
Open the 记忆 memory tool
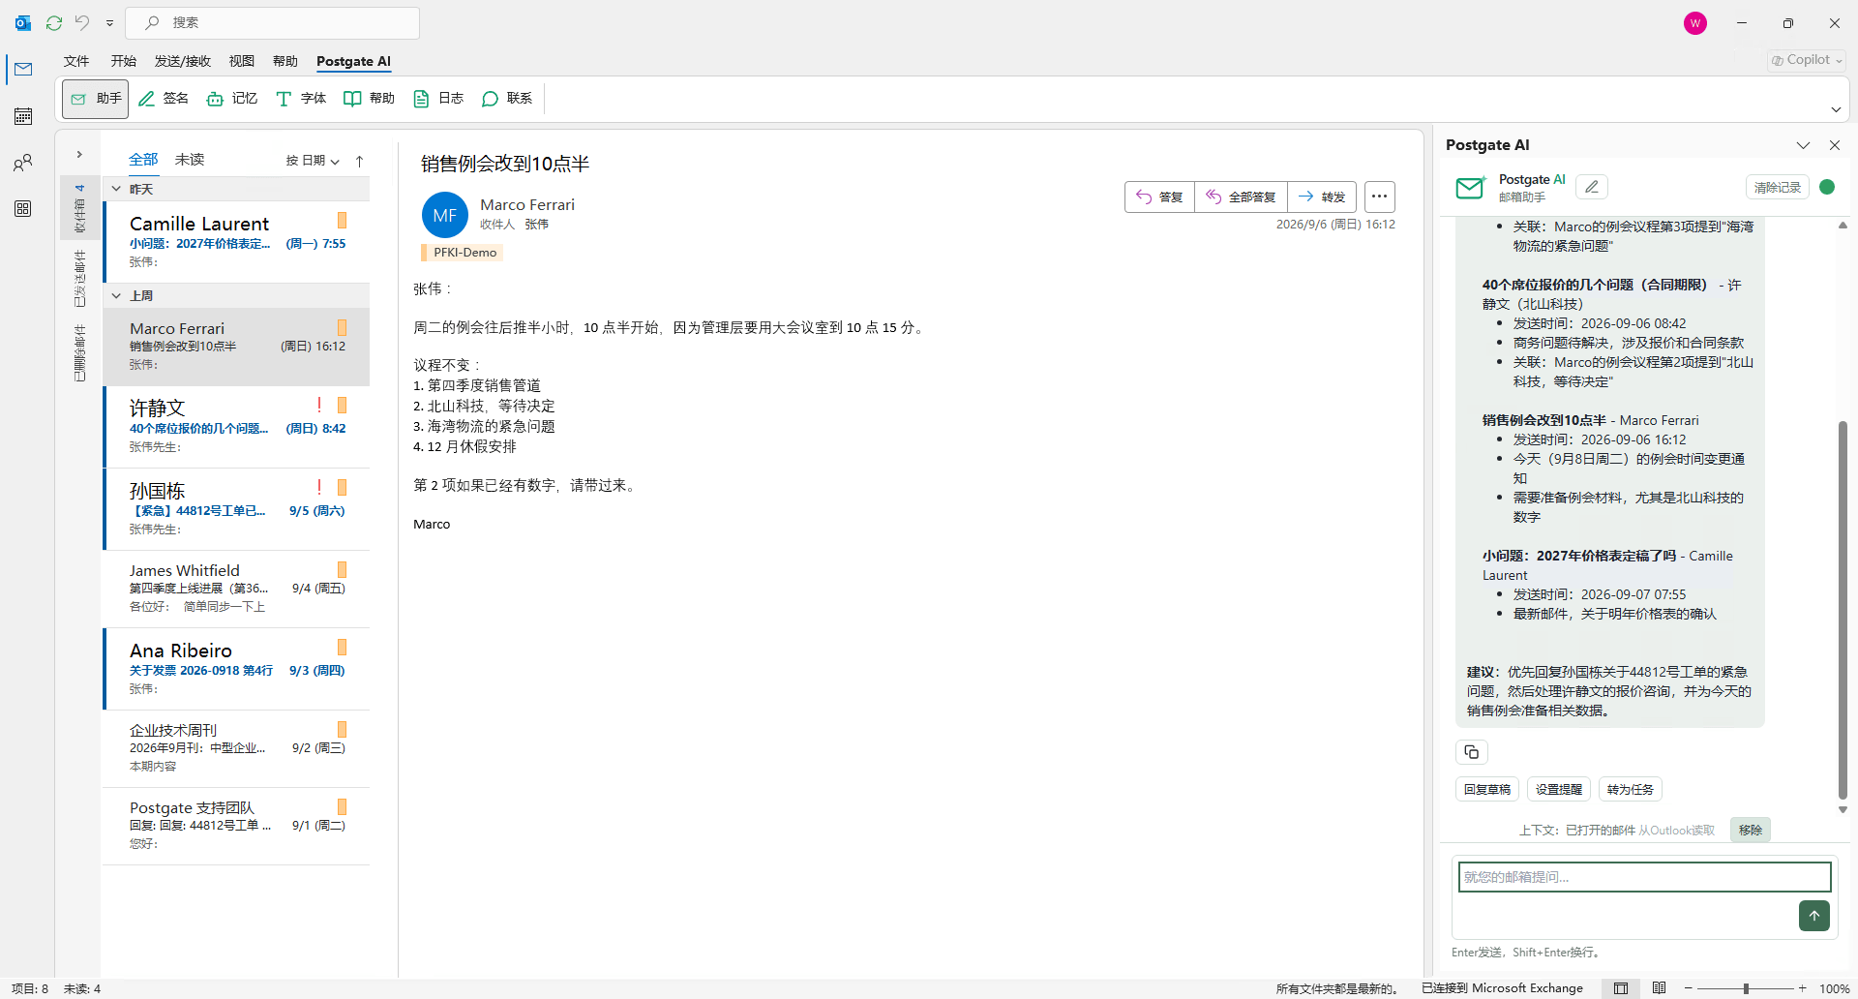(x=232, y=99)
